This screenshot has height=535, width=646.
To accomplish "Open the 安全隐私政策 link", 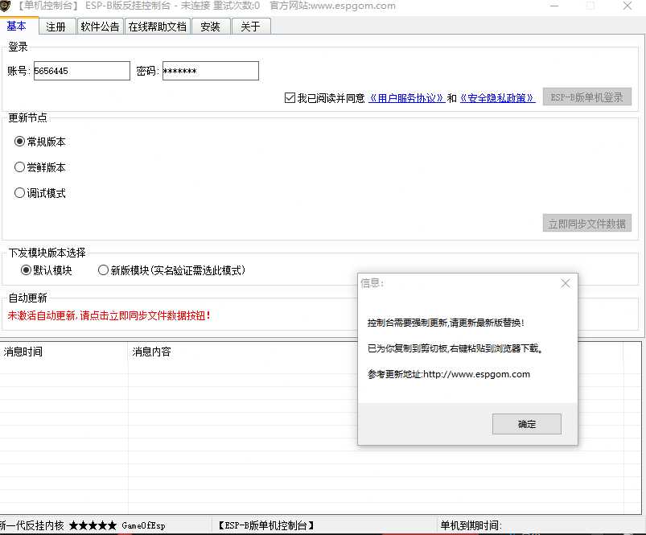I will pyautogui.click(x=497, y=97).
